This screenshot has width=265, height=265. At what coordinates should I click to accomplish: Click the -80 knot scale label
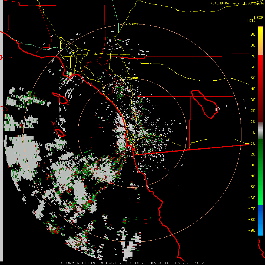[252, 220]
